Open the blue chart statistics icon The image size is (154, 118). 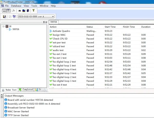[24, 11]
